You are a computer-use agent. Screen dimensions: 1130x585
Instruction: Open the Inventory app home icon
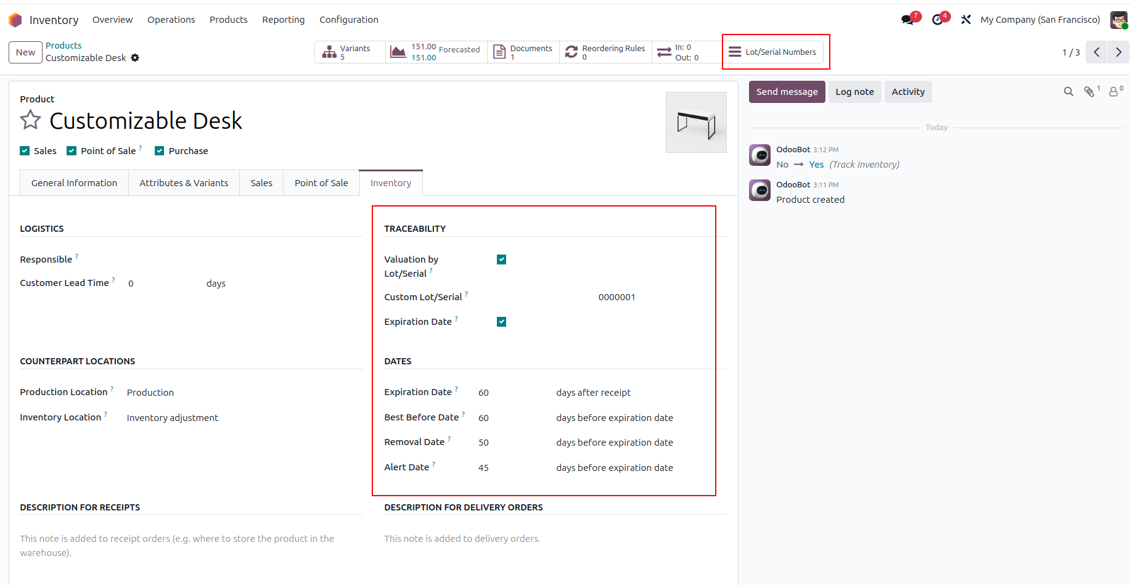(15, 20)
